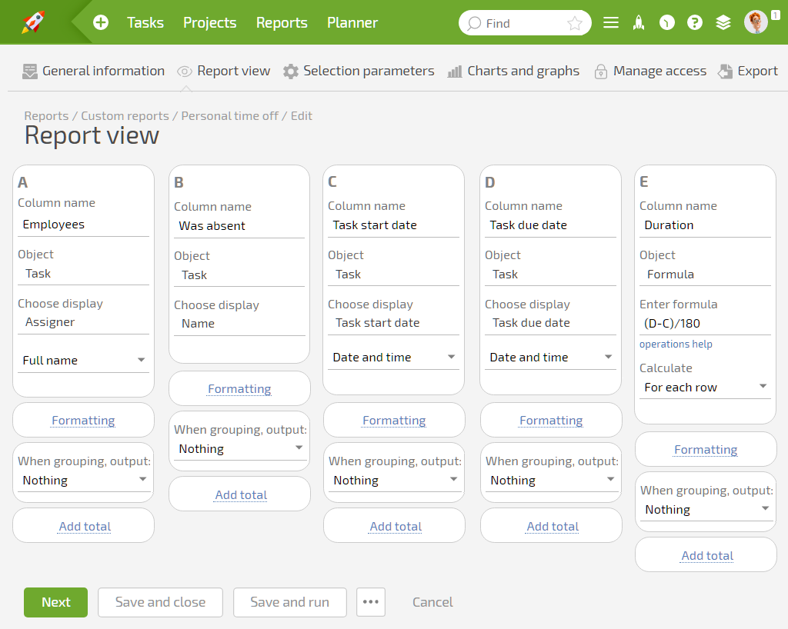The width and height of the screenshot is (788, 629).
Task: Go to the Reports breadcrumb
Action: click(x=46, y=116)
